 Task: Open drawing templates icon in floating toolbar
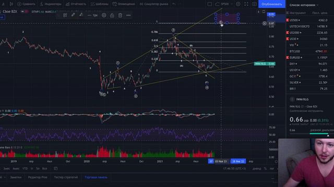(65, 15)
